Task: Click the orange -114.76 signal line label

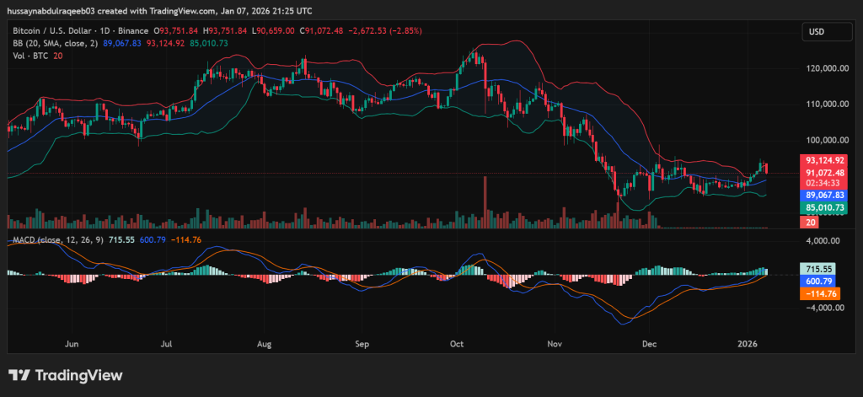Action: coord(819,293)
